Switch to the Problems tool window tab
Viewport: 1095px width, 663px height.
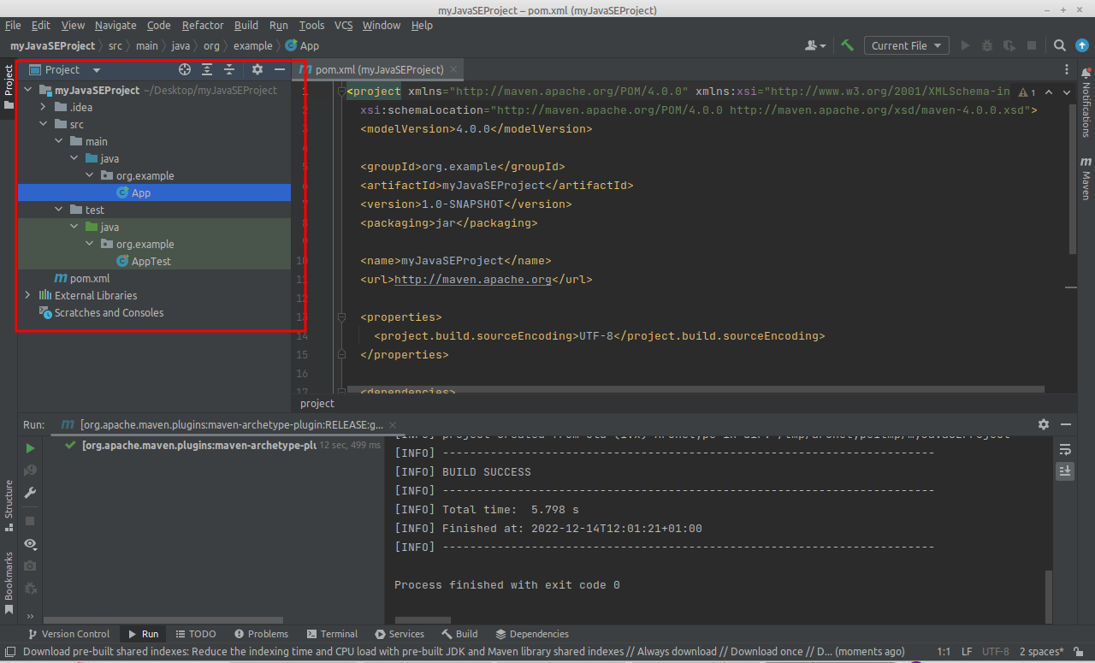click(x=260, y=634)
